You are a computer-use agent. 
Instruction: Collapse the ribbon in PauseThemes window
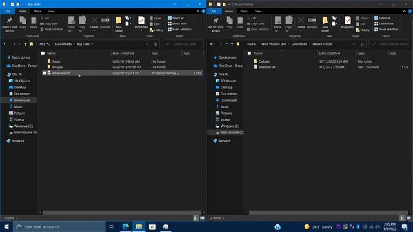click(405, 12)
